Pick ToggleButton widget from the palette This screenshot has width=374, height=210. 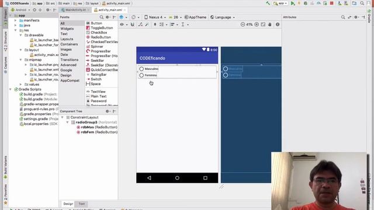pyautogui.click(x=99, y=28)
